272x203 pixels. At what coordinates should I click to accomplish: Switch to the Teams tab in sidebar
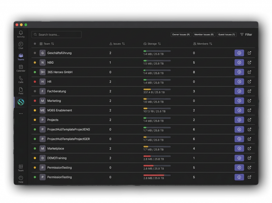pos(21,57)
